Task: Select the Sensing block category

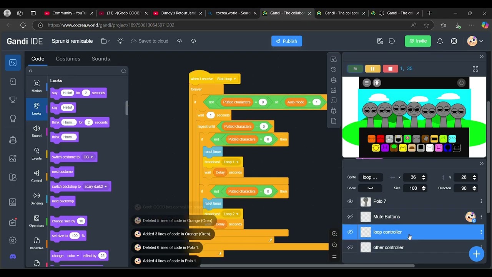Action: (37, 199)
